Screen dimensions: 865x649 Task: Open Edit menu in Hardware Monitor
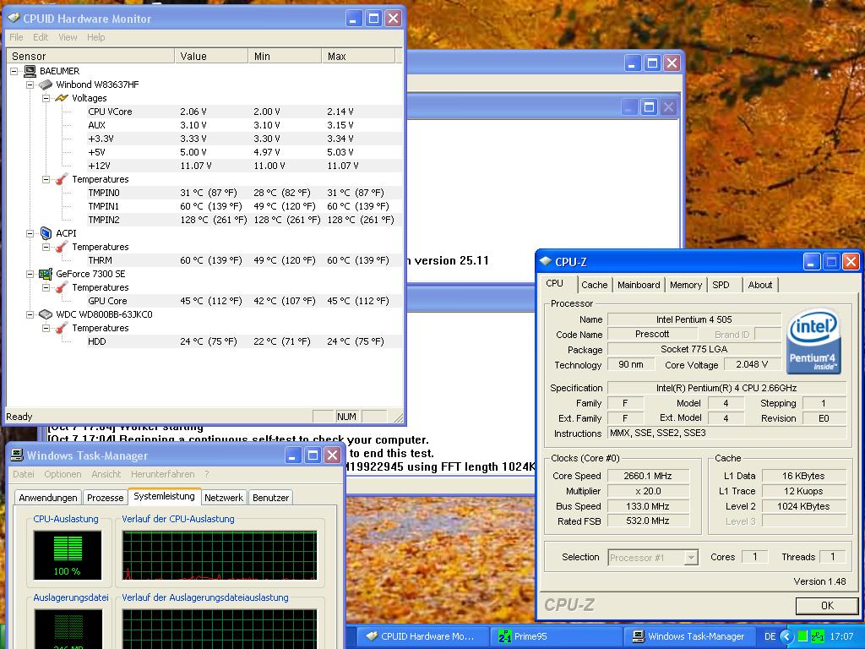(x=41, y=37)
